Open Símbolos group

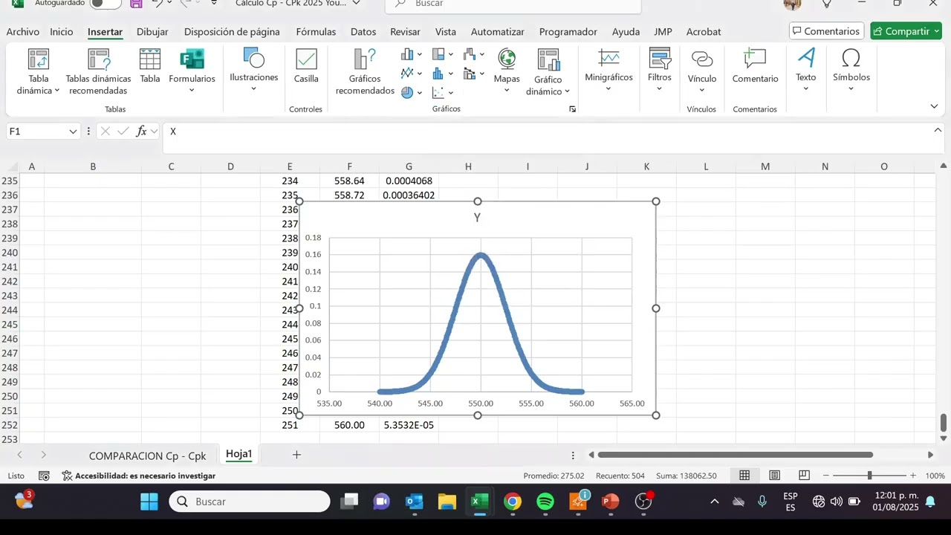[x=851, y=71]
